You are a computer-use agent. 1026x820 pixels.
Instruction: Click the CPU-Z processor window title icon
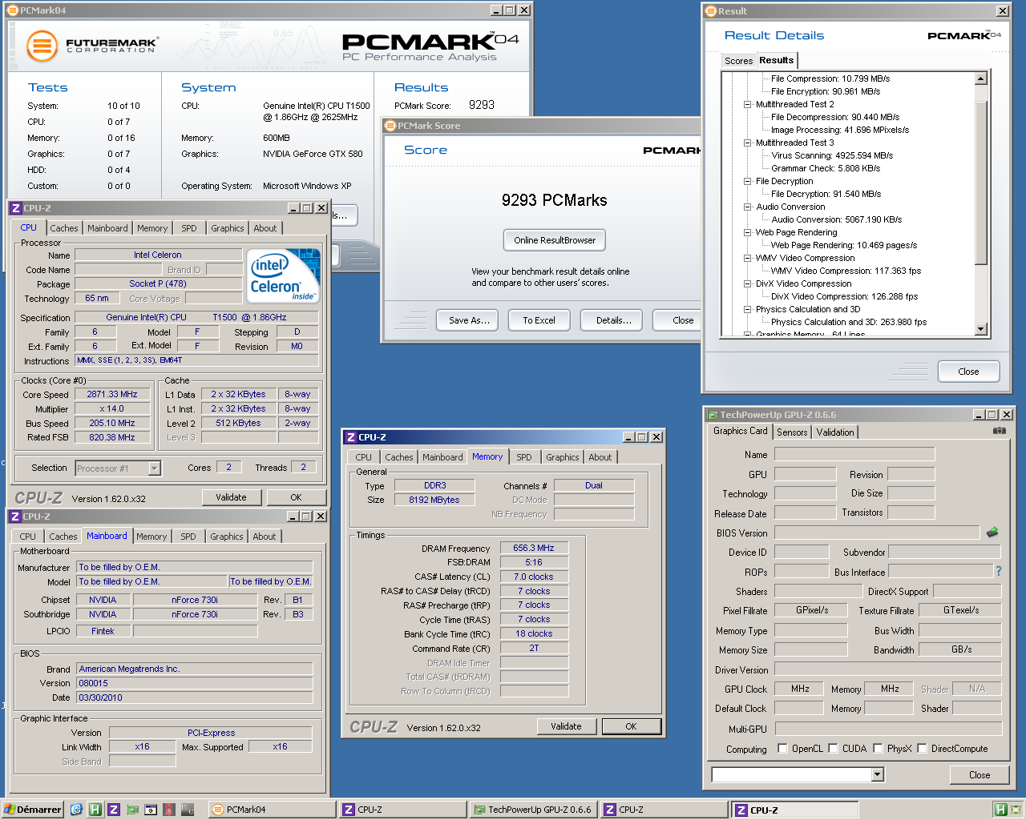pyautogui.click(x=16, y=208)
